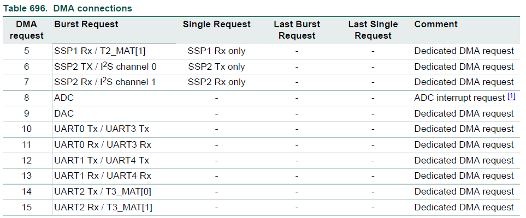Select the 'SSP1 Rx only' cell
Screen dimensions: 526x218
(216, 51)
